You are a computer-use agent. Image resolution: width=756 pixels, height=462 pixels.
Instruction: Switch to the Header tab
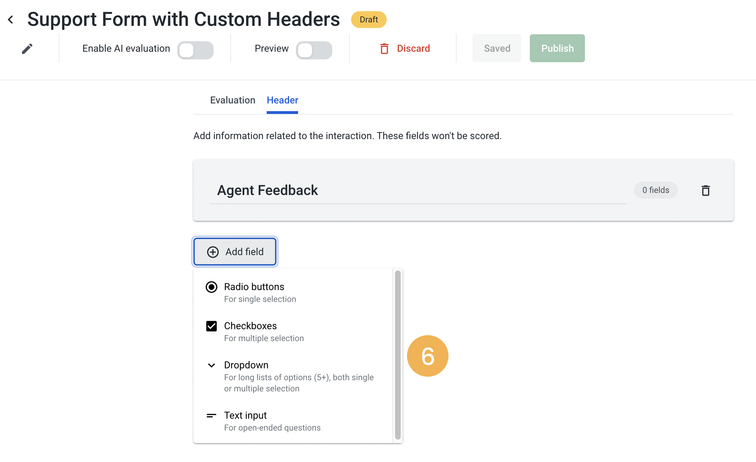[x=282, y=100]
